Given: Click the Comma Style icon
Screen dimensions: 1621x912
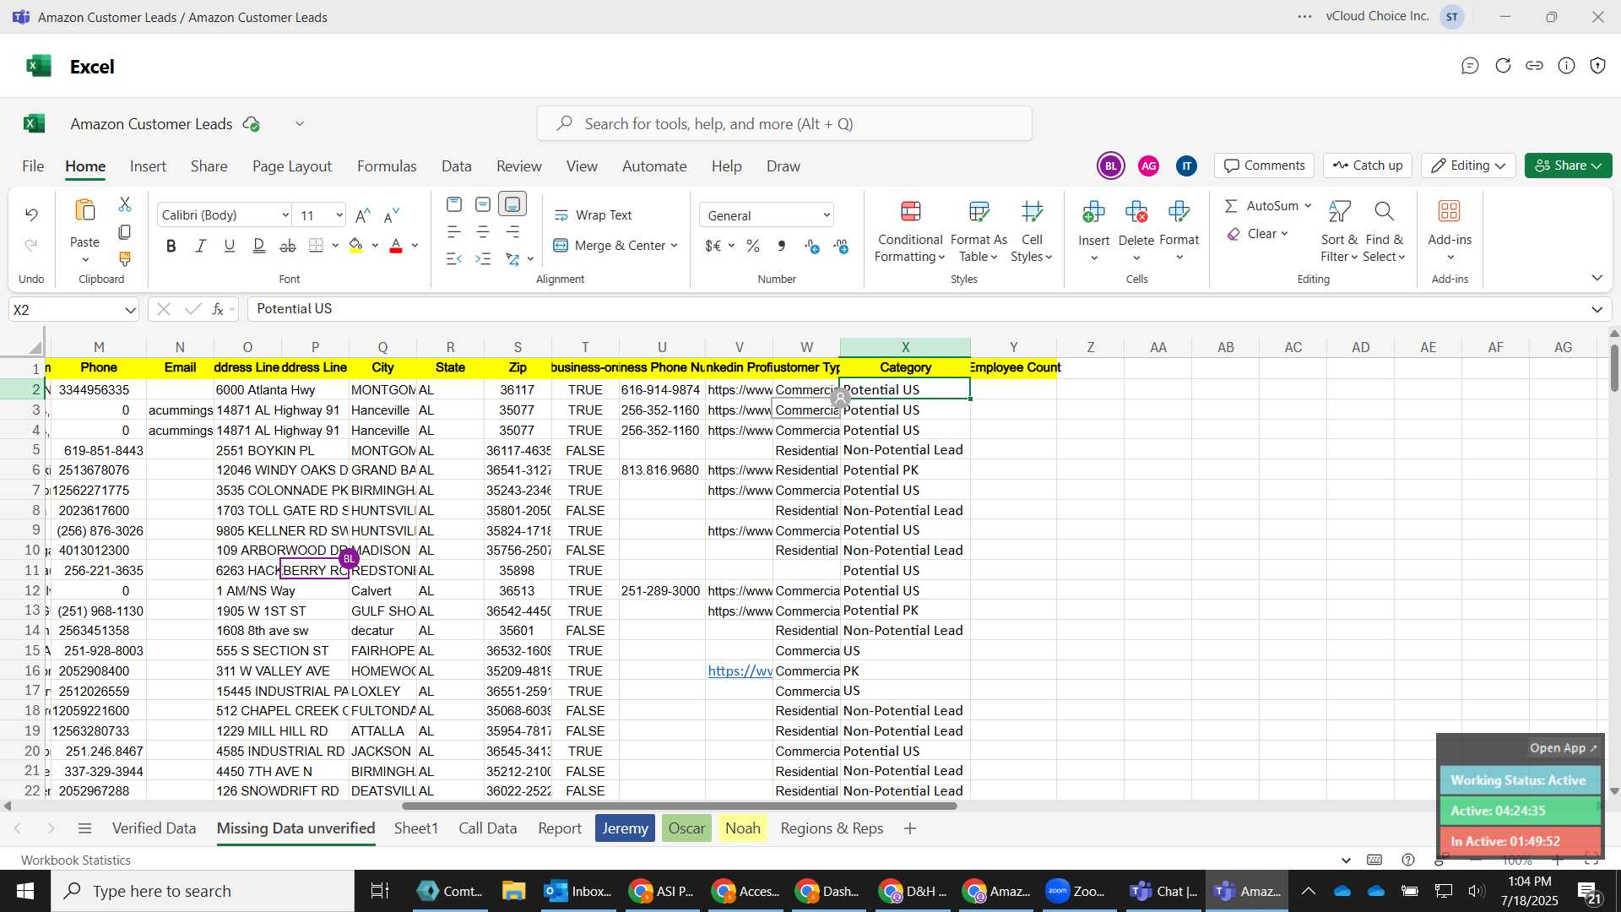Looking at the screenshot, I should 782,246.
